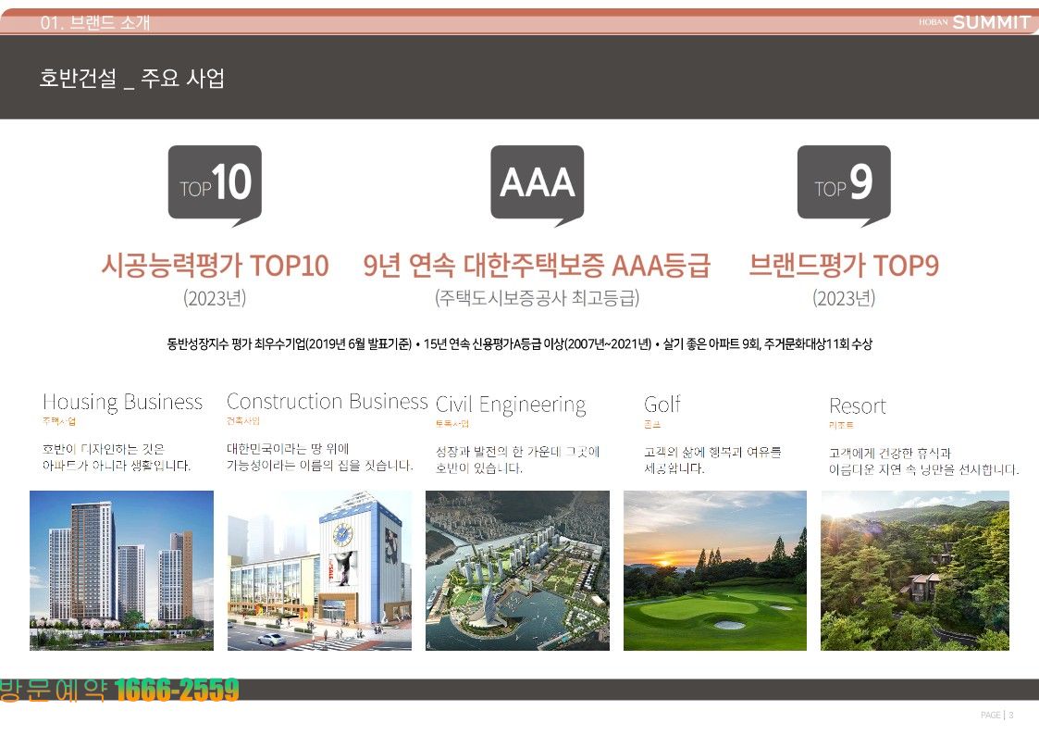1039x735 pixels.
Task: Click the 'Resort' heading
Action: [x=858, y=405]
